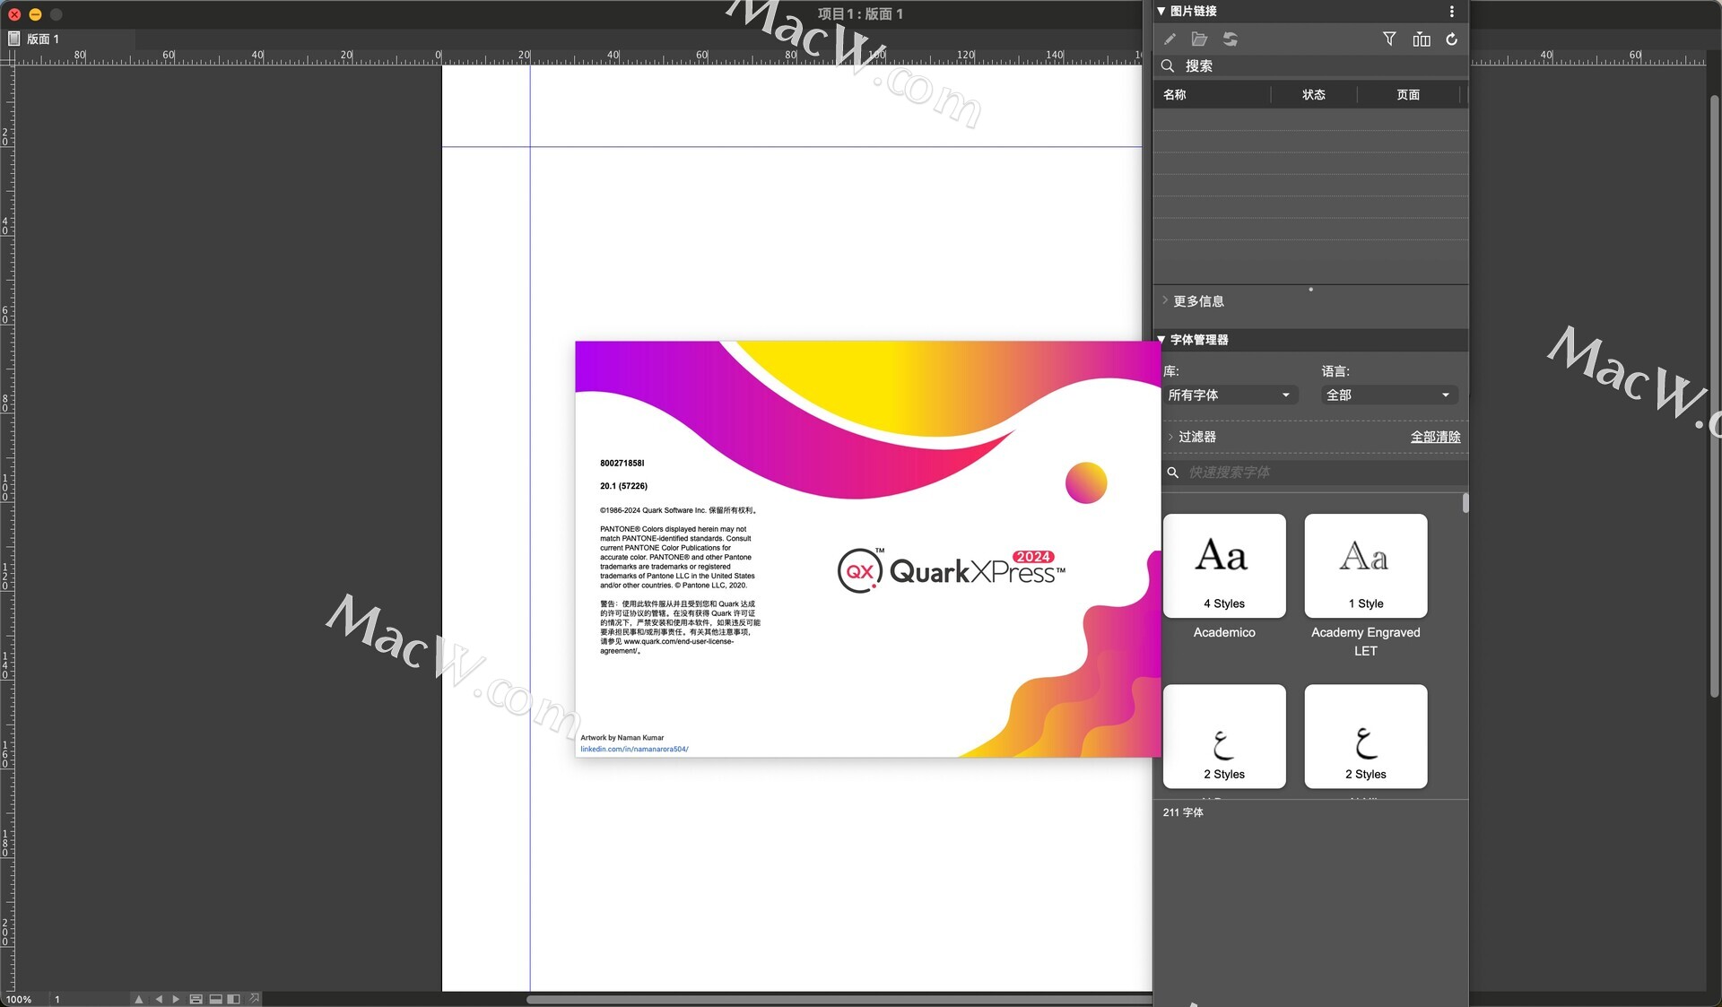Click the 全部清除 link
The image size is (1722, 1007).
click(x=1435, y=437)
